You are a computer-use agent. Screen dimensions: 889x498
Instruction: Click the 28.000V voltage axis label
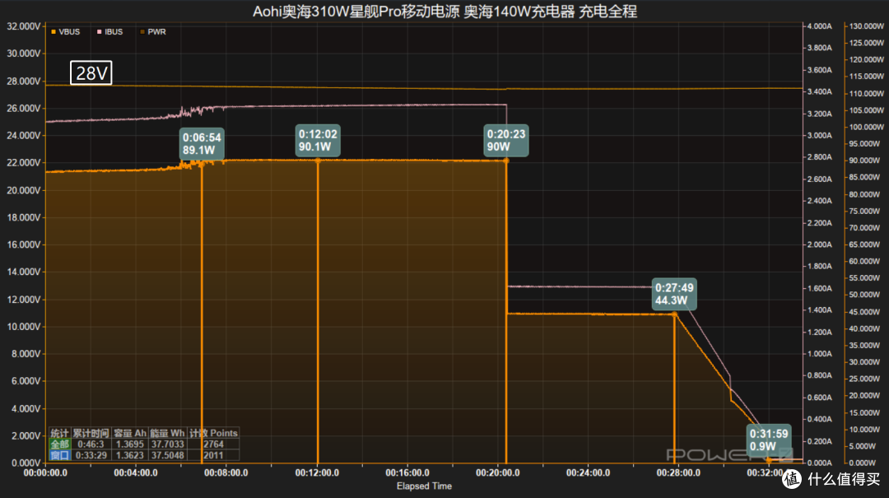pyautogui.click(x=23, y=81)
